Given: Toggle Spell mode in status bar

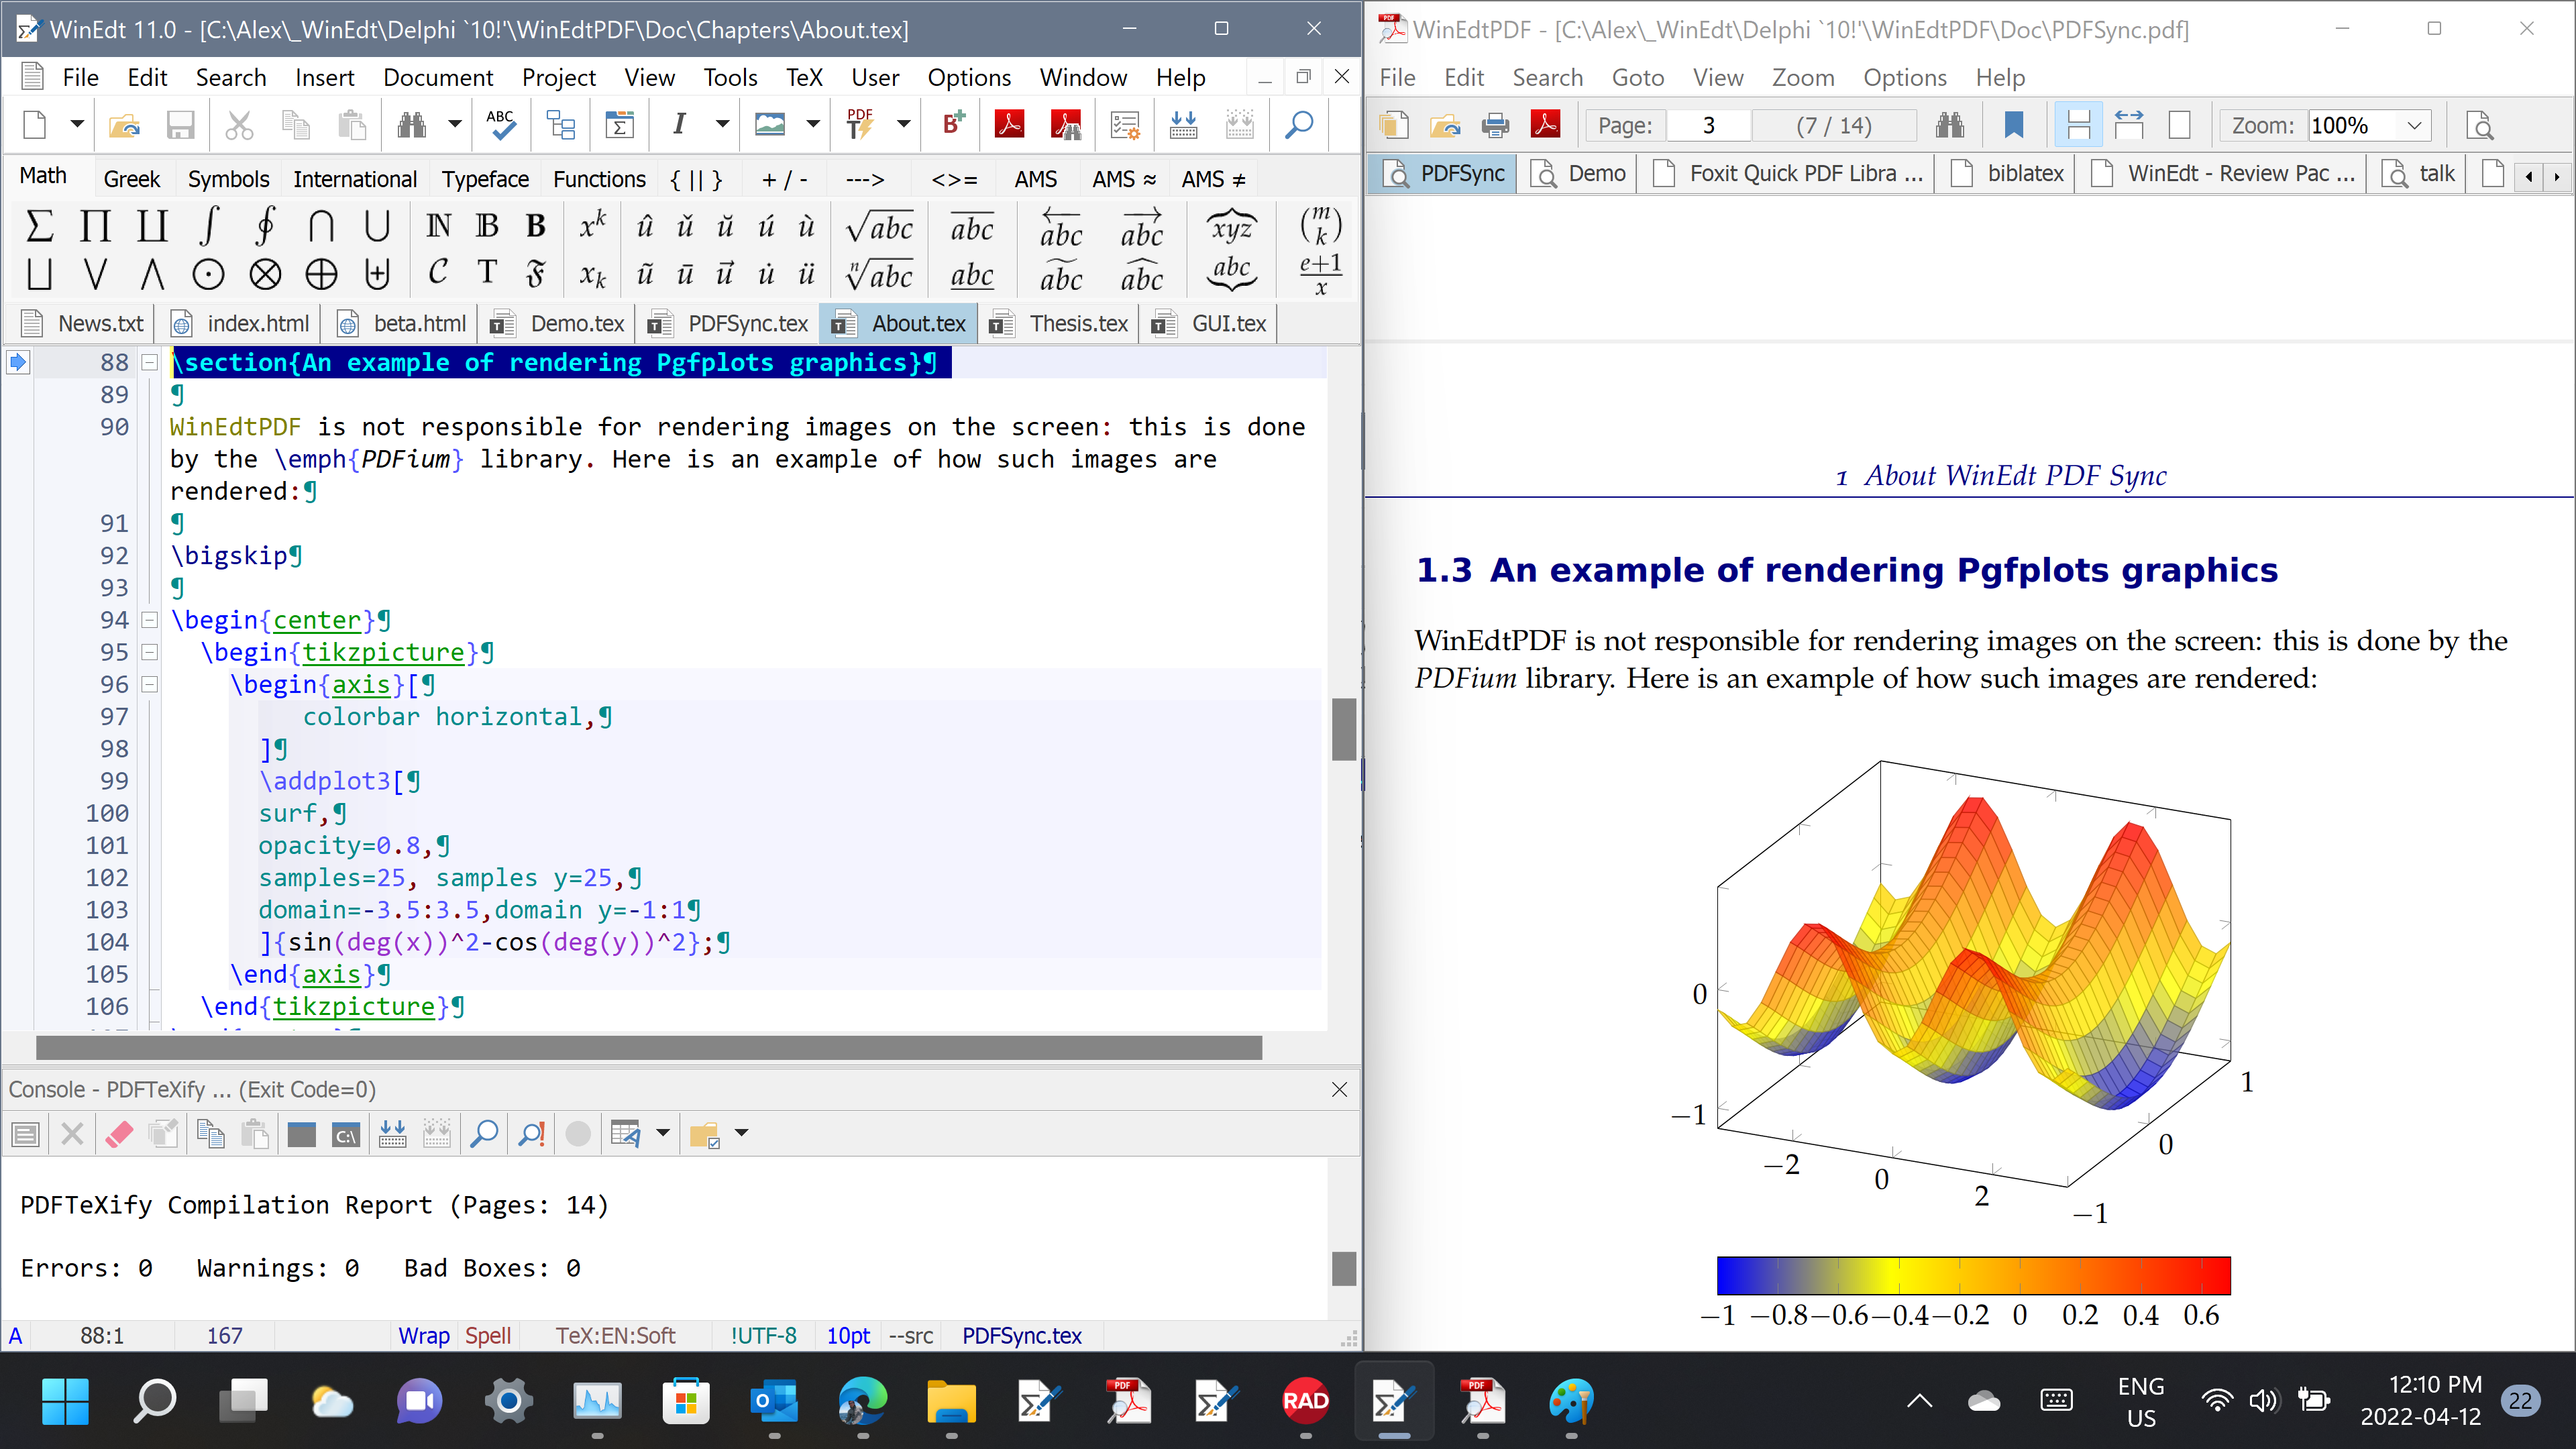Looking at the screenshot, I should coord(487,1336).
